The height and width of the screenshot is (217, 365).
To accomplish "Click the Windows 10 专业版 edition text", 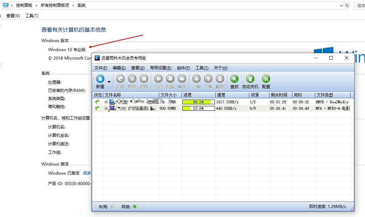I will [x=67, y=49].
